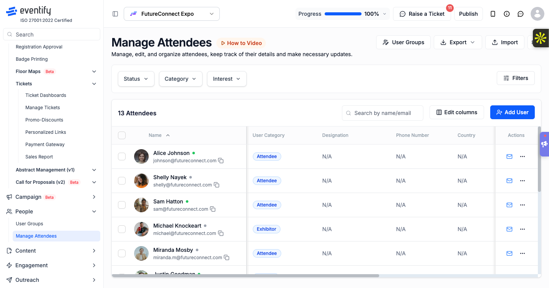The image size is (549, 288).
Task: Collapse the sidebar panel toggle icon
Action: point(115,14)
